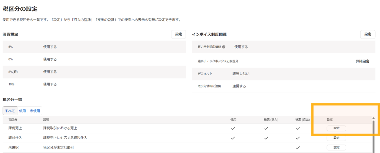Click 設定 button for 課税売上 row
380x153 pixels.
click(x=336, y=128)
